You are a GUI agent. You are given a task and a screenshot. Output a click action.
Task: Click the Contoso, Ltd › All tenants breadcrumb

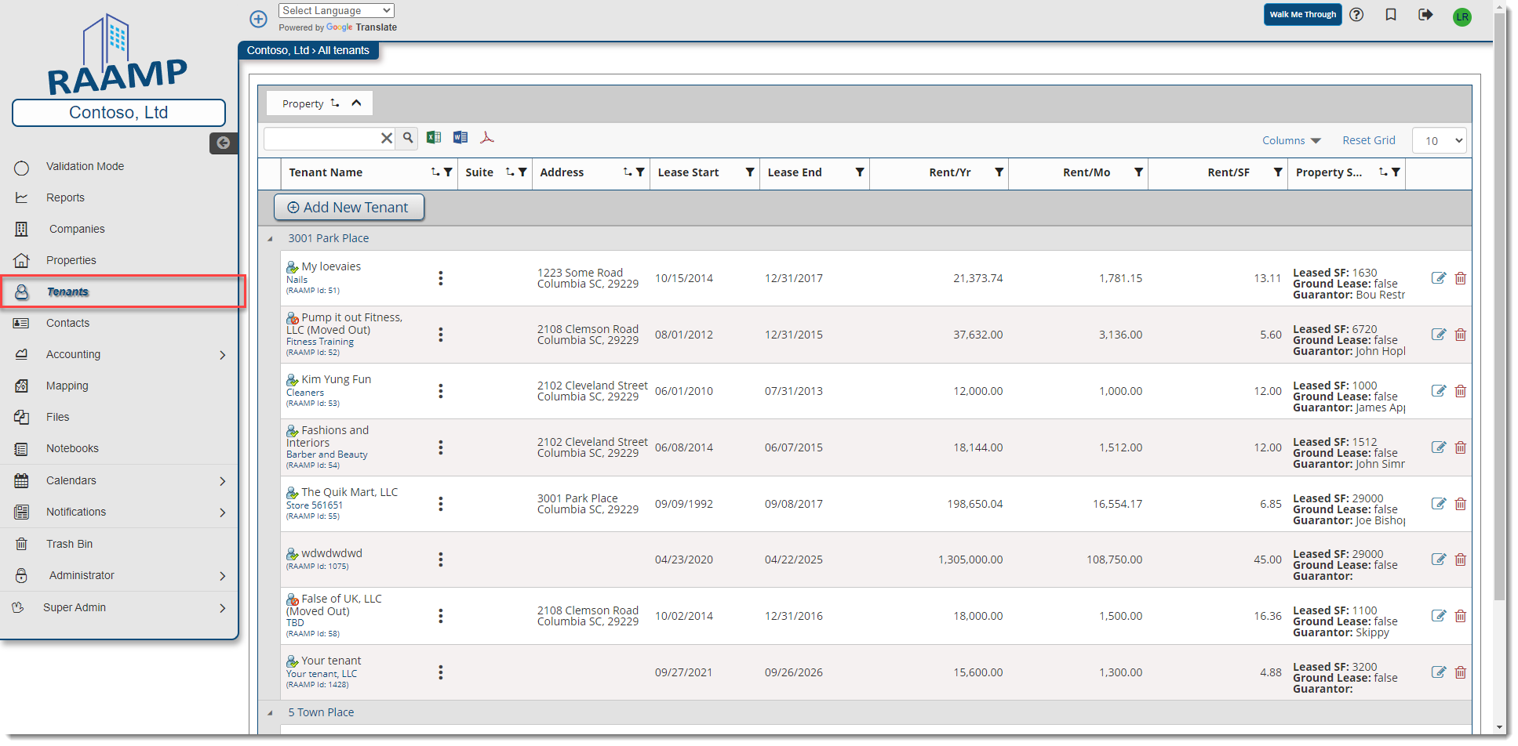click(x=308, y=50)
